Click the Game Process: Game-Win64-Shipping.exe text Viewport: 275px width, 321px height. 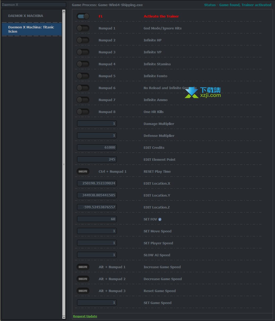coord(107,5)
